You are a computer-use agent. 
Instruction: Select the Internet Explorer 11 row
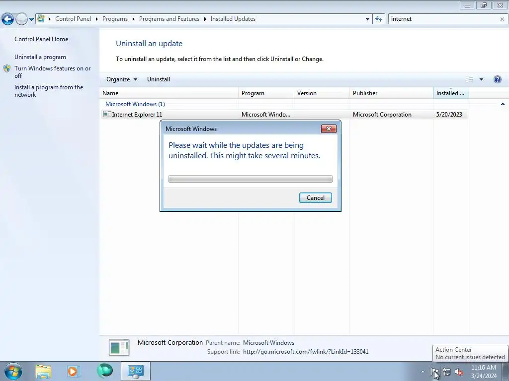284,115
